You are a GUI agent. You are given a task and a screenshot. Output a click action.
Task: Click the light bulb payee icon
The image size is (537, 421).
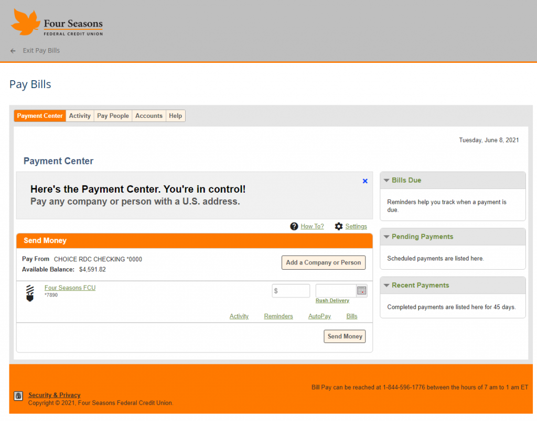coord(30,293)
